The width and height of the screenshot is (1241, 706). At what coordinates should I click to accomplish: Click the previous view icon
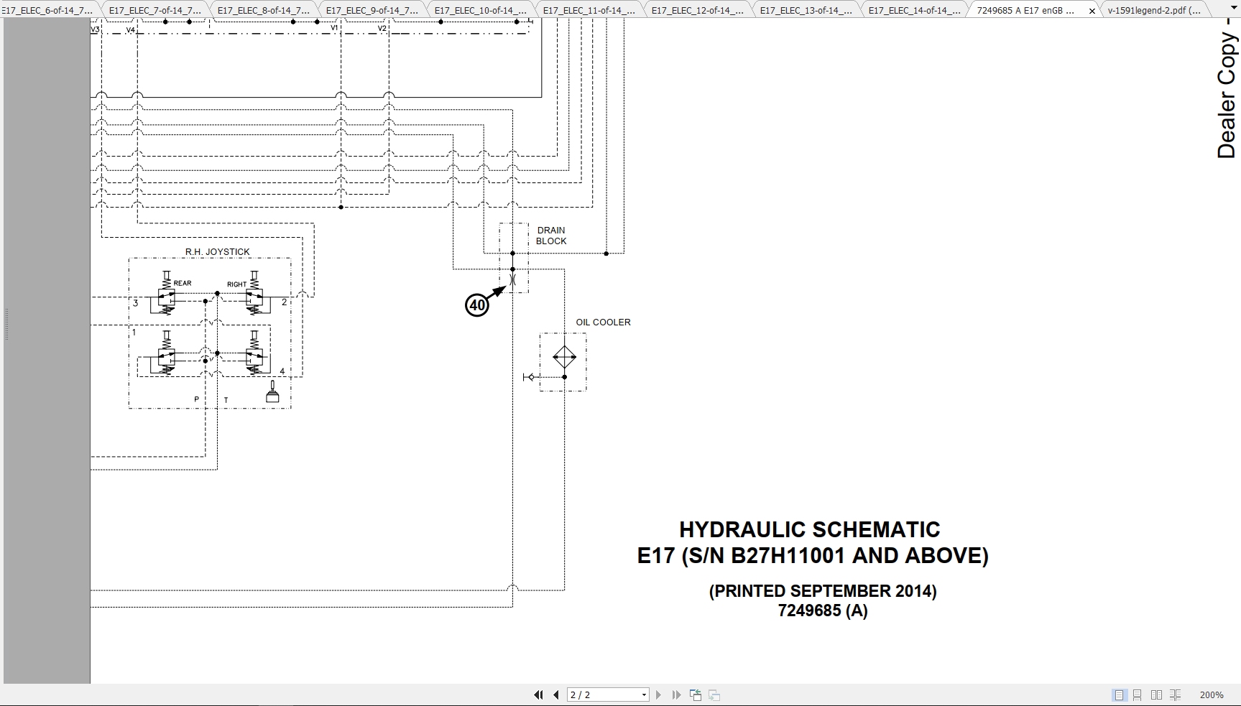(x=696, y=695)
